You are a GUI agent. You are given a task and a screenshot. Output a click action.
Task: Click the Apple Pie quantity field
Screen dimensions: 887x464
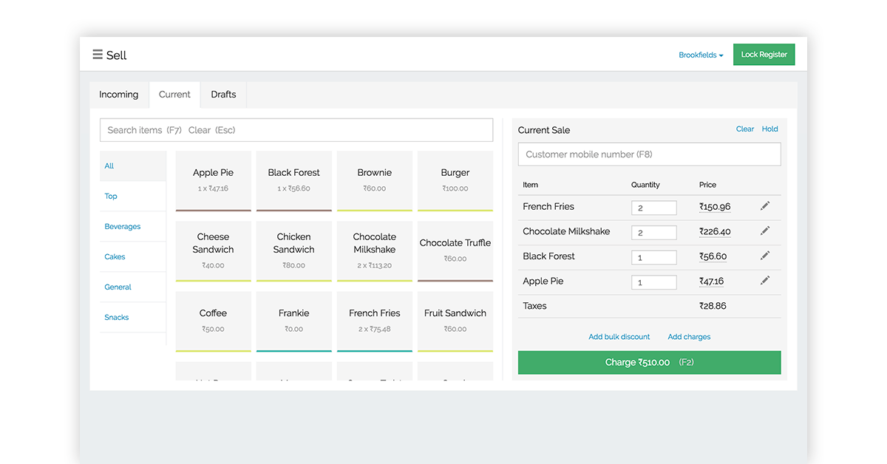click(654, 282)
